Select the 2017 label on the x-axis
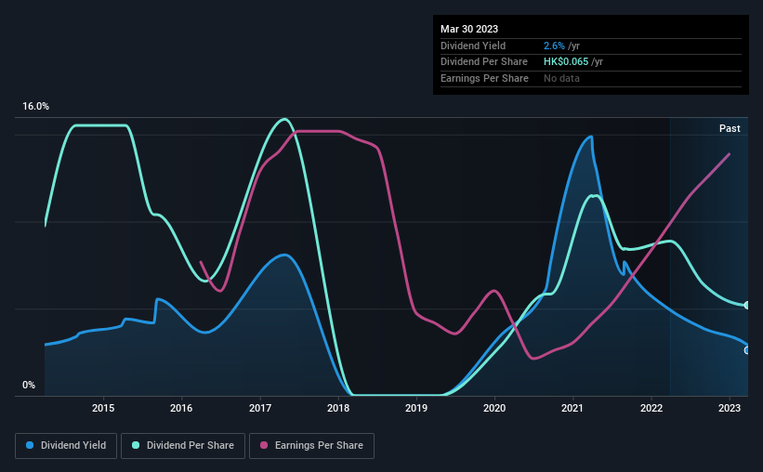Screen dimensions: 763x472 [260, 408]
